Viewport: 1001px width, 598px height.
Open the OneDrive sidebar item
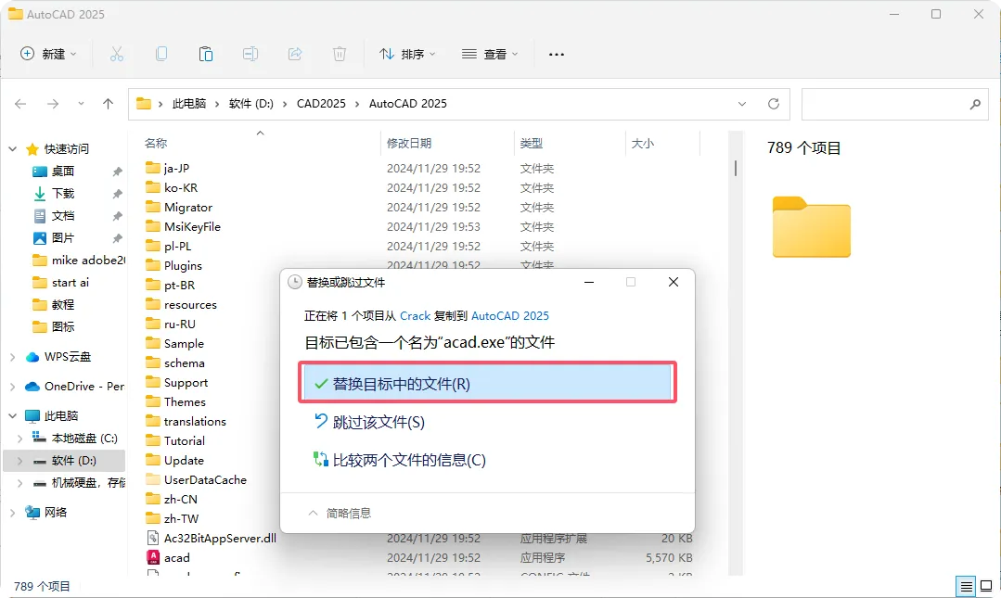coord(83,386)
